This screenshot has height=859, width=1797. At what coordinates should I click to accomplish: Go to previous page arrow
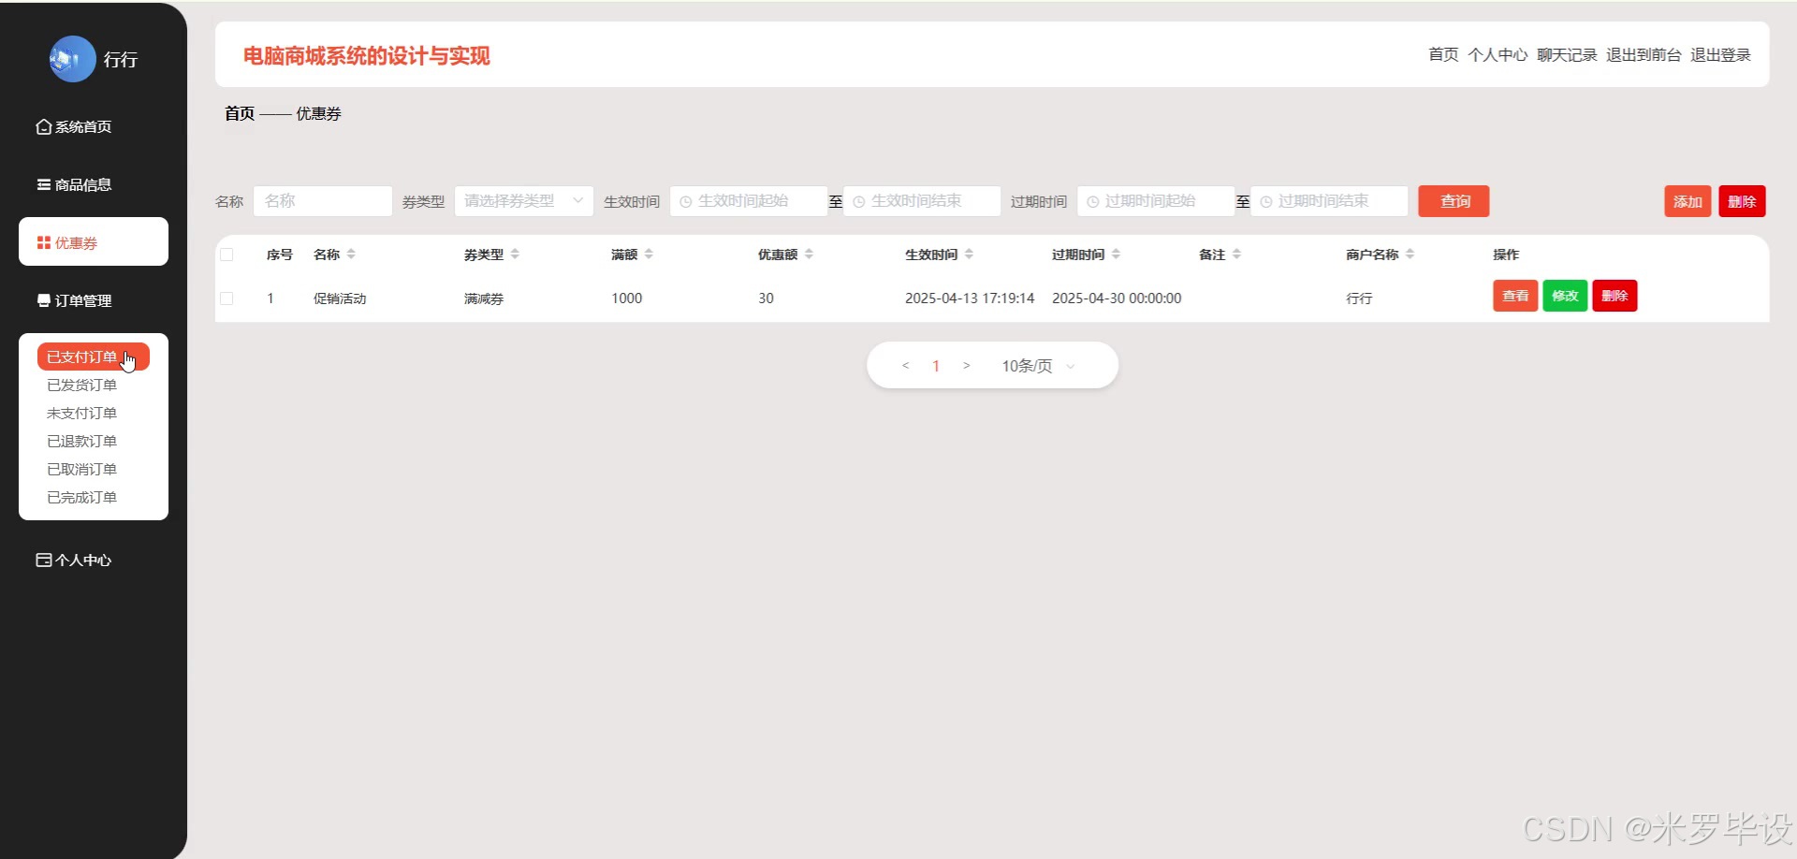point(905,366)
